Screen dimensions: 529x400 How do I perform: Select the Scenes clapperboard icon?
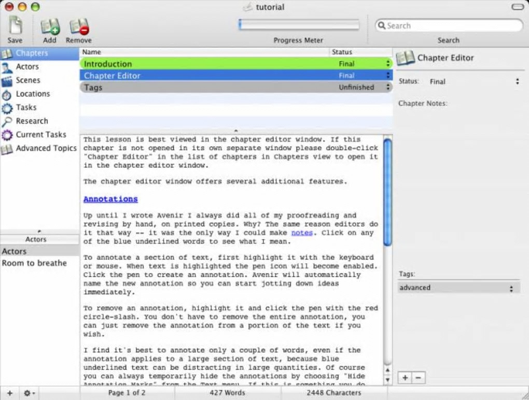7,81
